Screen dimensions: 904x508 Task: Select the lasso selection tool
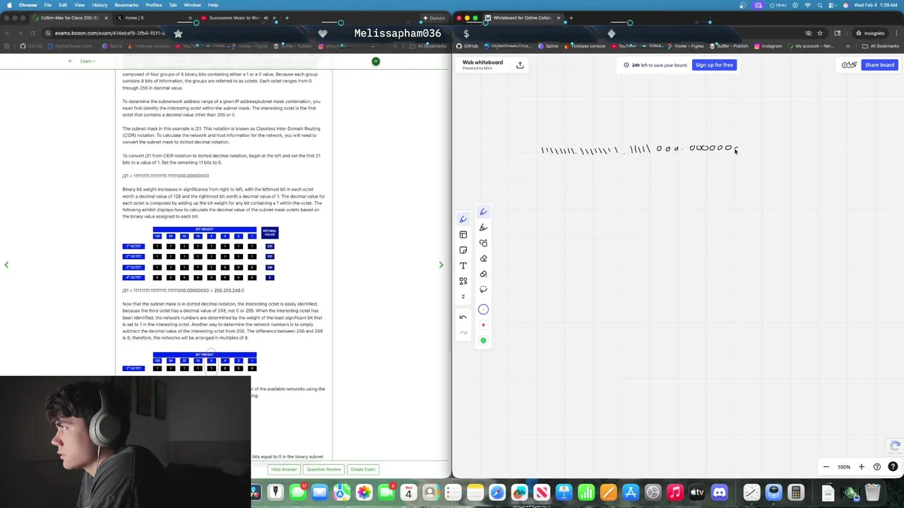point(483,289)
